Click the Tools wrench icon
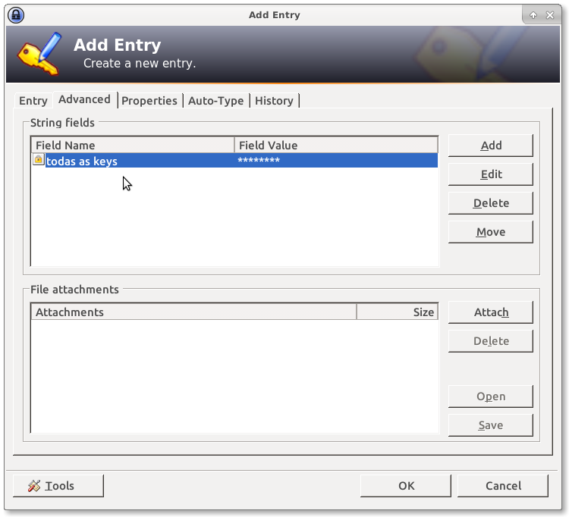This screenshot has width=569, height=517. click(34, 486)
